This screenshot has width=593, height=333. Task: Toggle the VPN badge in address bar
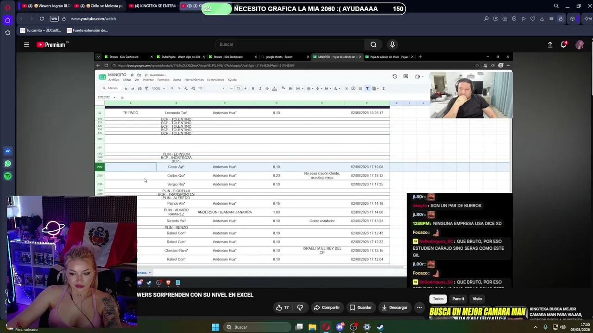(54, 18)
